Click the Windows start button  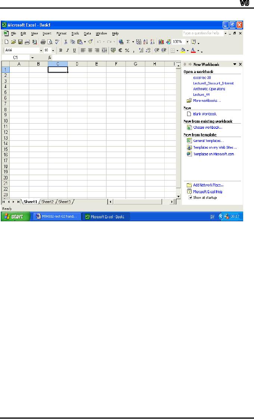(15, 216)
